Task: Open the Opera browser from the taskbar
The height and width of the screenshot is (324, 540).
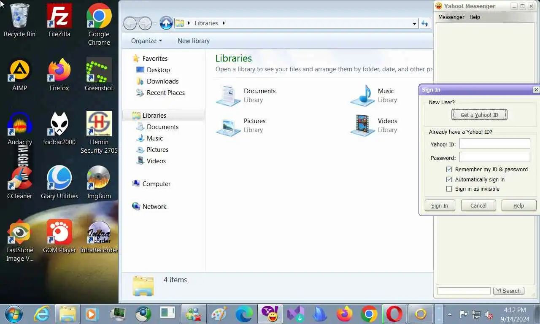Action: pos(394,314)
